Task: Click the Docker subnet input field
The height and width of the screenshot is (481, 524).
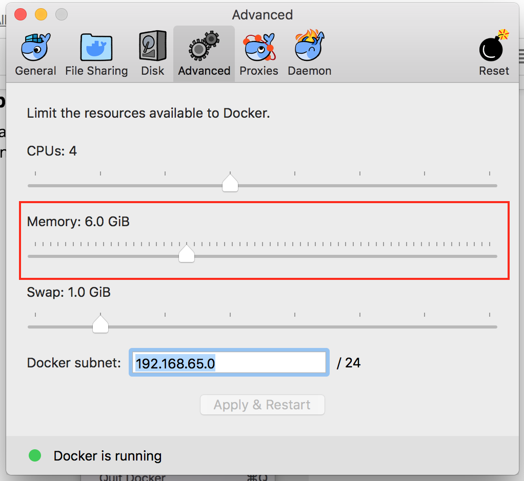Action: [x=229, y=363]
